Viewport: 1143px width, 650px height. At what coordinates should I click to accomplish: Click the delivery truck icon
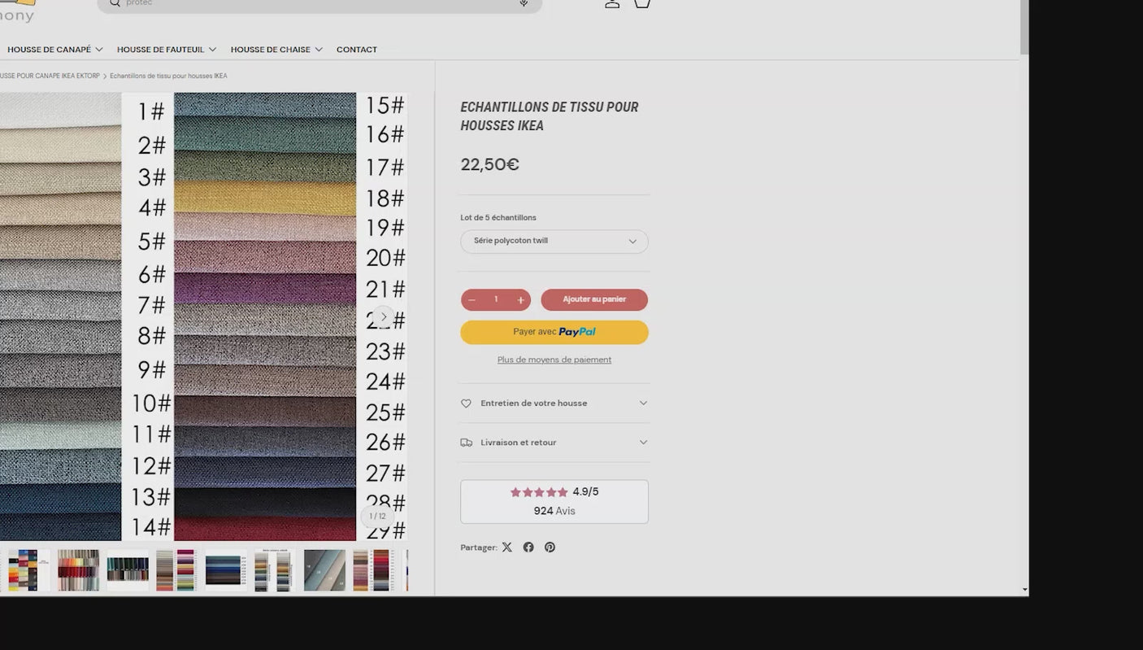(466, 443)
